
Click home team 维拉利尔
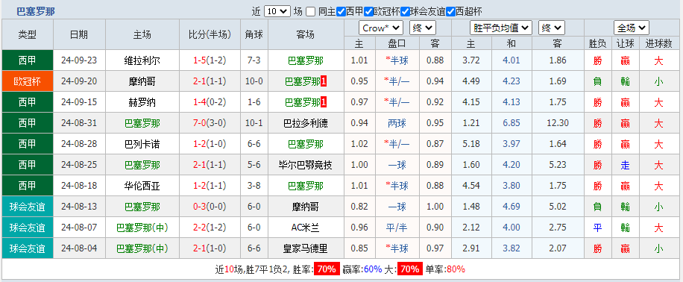[x=142, y=60]
